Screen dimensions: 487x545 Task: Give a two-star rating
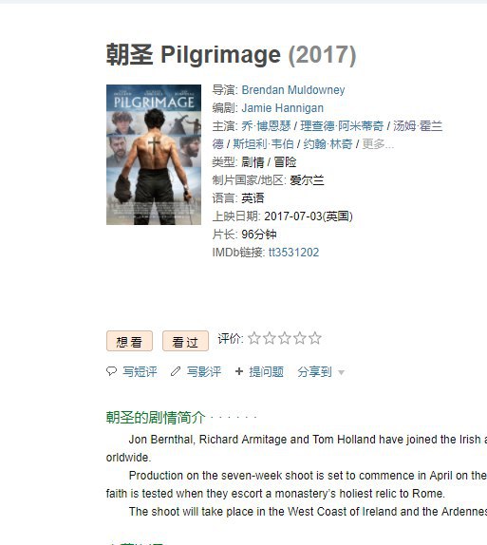[270, 338]
